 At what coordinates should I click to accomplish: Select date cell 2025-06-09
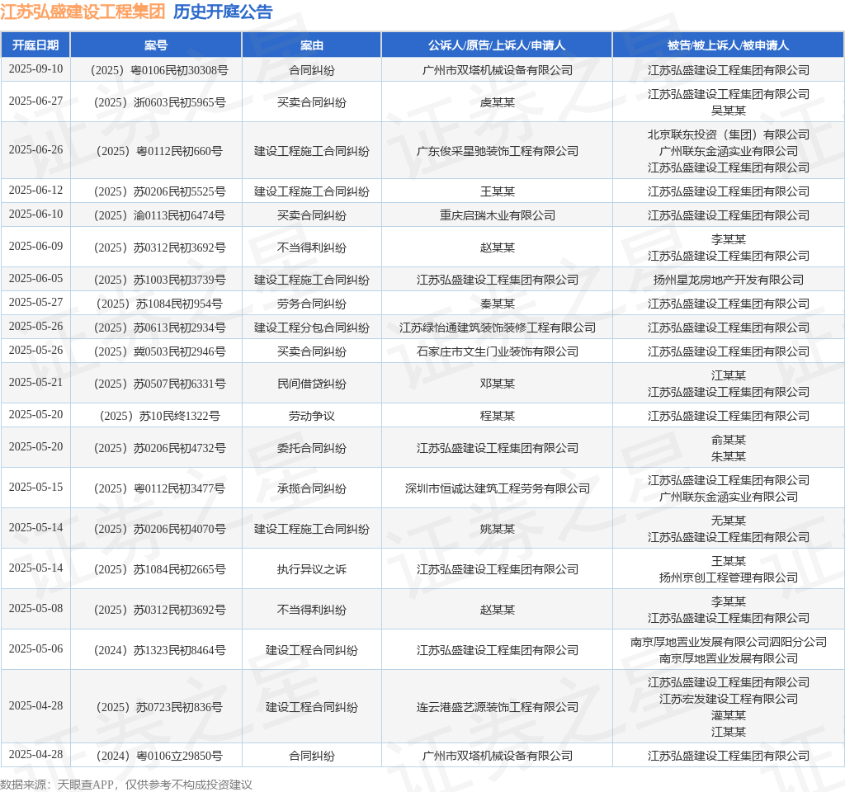[x=35, y=246]
